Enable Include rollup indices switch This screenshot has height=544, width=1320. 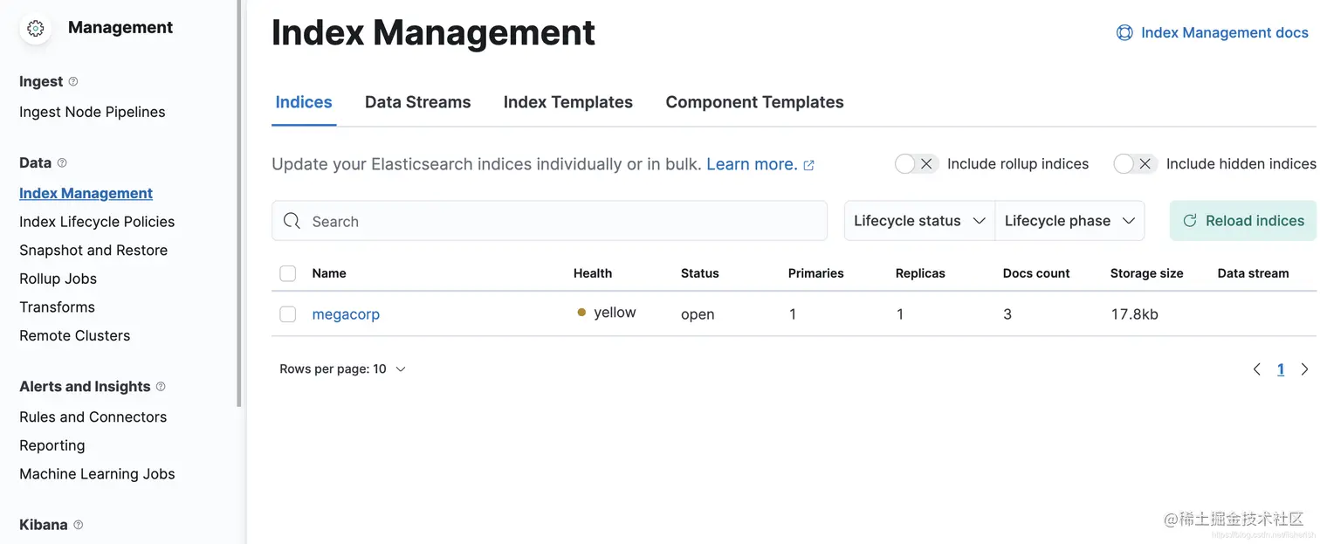[916, 164]
